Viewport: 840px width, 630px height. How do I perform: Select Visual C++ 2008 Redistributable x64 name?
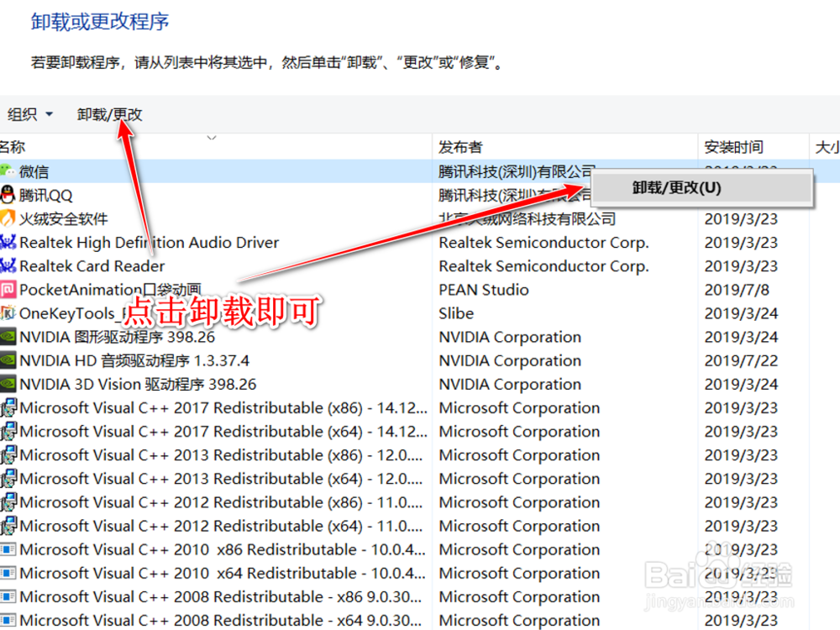[x=221, y=620]
